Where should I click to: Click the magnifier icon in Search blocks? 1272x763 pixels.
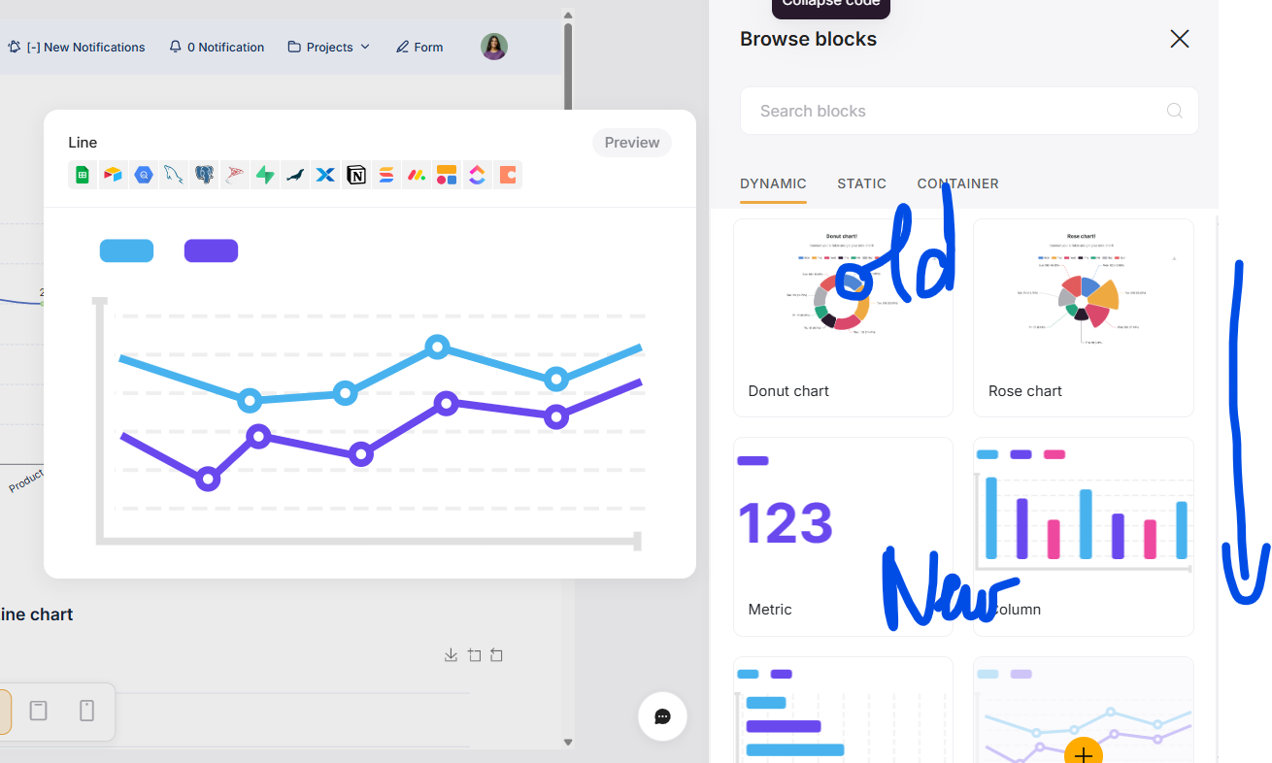[1174, 111]
